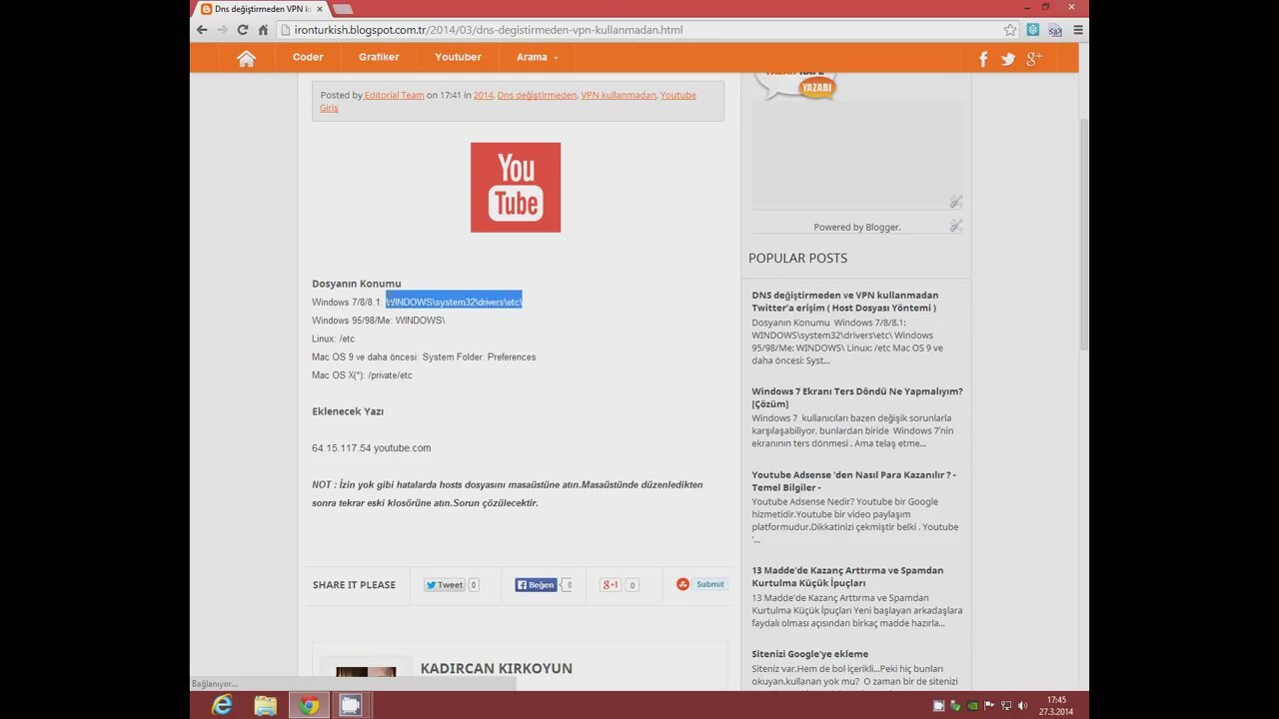Screen dimensions: 1279x719
Task: Open KADIRCAN KIRKOYUN author heading
Action: pos(497,668)
